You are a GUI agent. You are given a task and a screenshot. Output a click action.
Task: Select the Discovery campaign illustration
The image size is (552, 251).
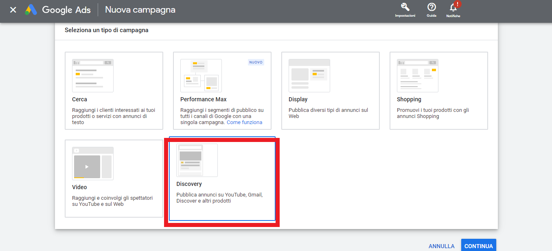click(x=197, y=160)
